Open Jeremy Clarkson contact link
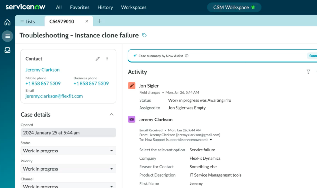 (43, 70)
